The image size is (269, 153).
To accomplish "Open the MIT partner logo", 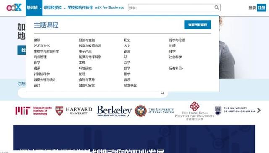I will 34,111.
